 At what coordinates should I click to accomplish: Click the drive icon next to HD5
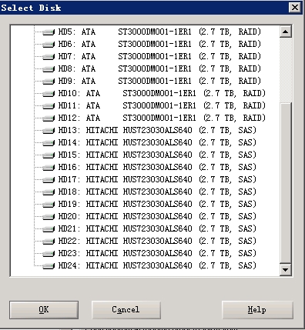click(49, 32)
